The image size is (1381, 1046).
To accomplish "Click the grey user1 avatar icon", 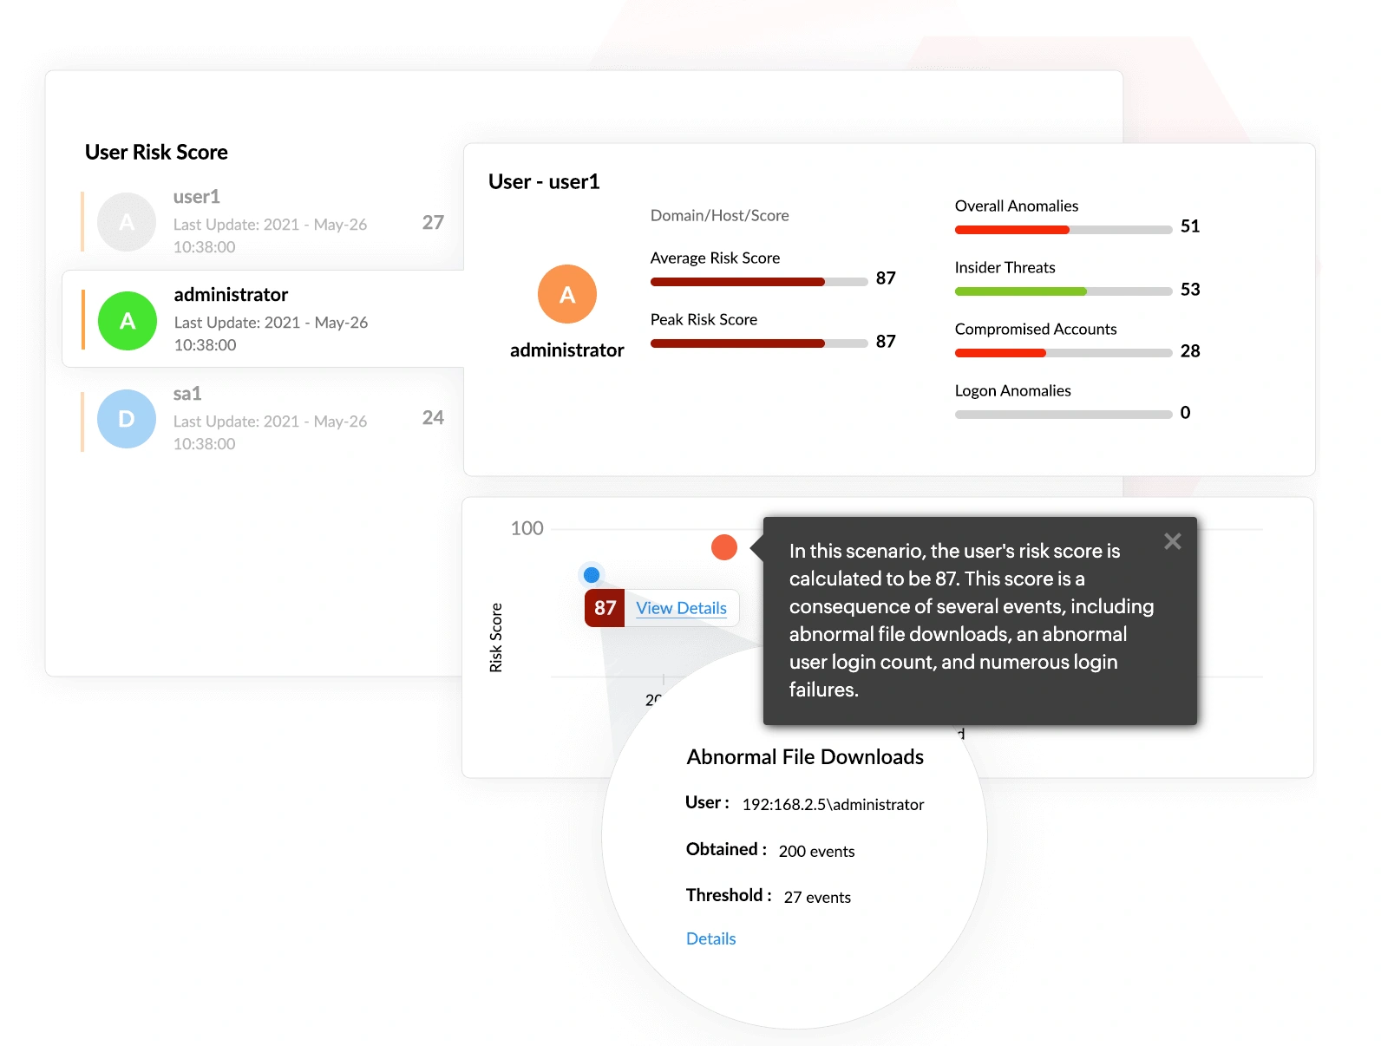I will point(127,222).
